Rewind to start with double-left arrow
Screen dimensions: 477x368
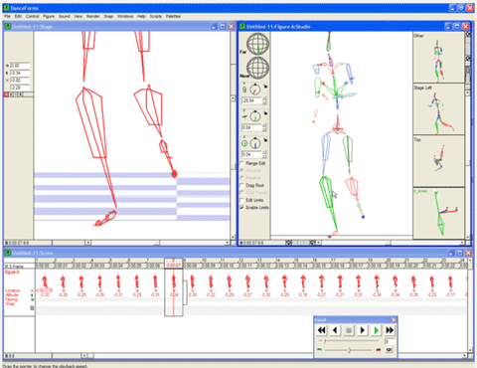[x=321, y=330]
